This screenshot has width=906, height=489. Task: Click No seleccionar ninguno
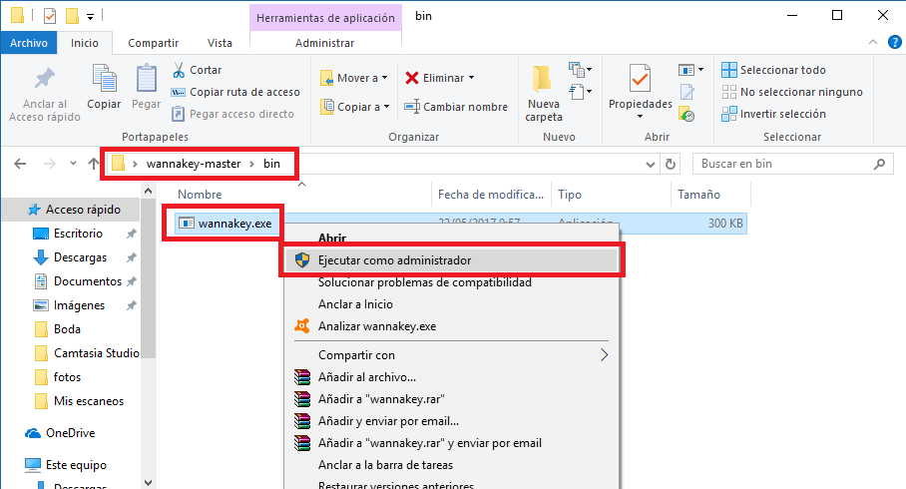(792, 92)
